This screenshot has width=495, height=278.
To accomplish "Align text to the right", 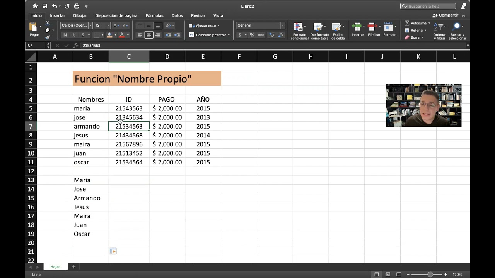I will tap(157, 35).
